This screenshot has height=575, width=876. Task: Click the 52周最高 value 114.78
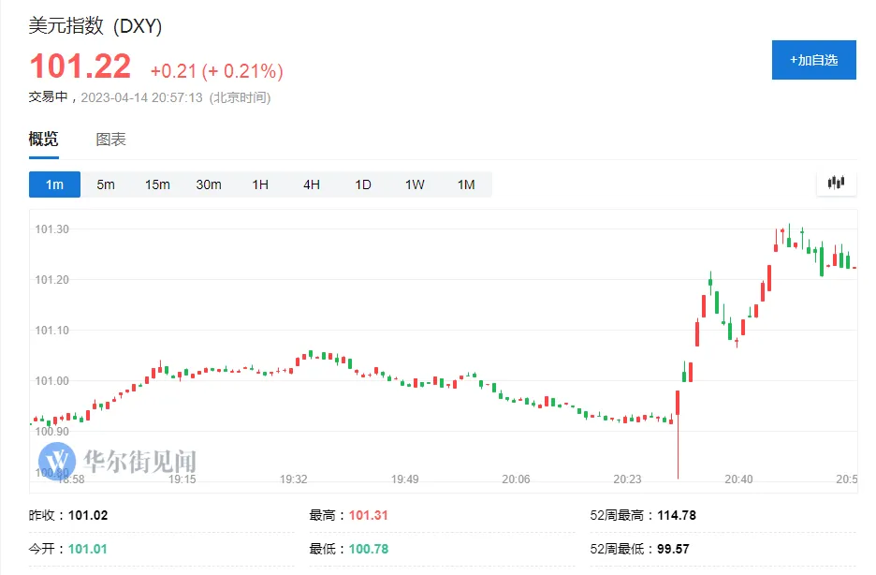677,515
